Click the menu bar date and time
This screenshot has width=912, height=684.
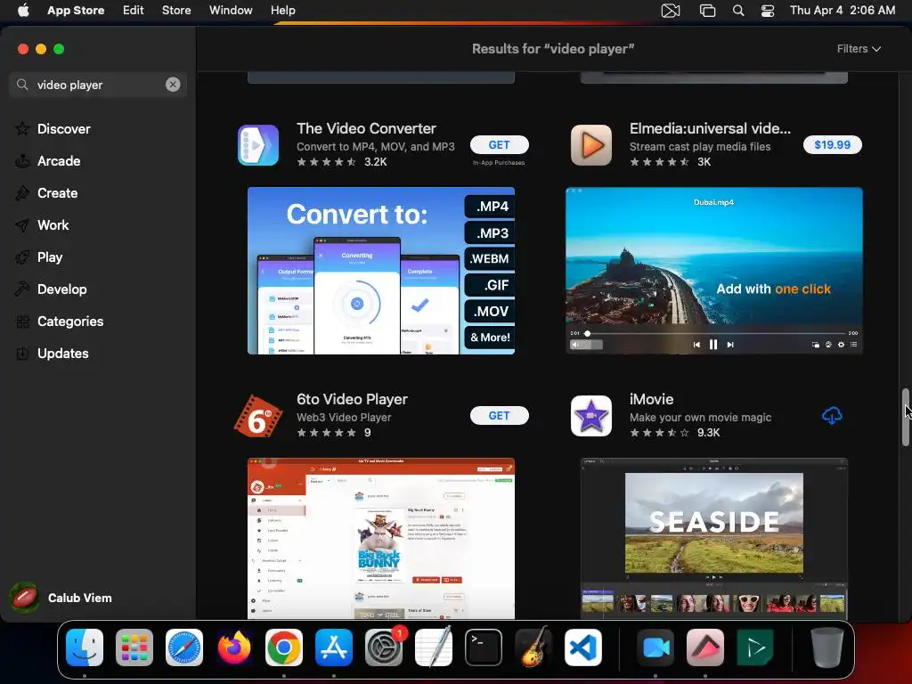pyautogui.click(x=843, y=11)
